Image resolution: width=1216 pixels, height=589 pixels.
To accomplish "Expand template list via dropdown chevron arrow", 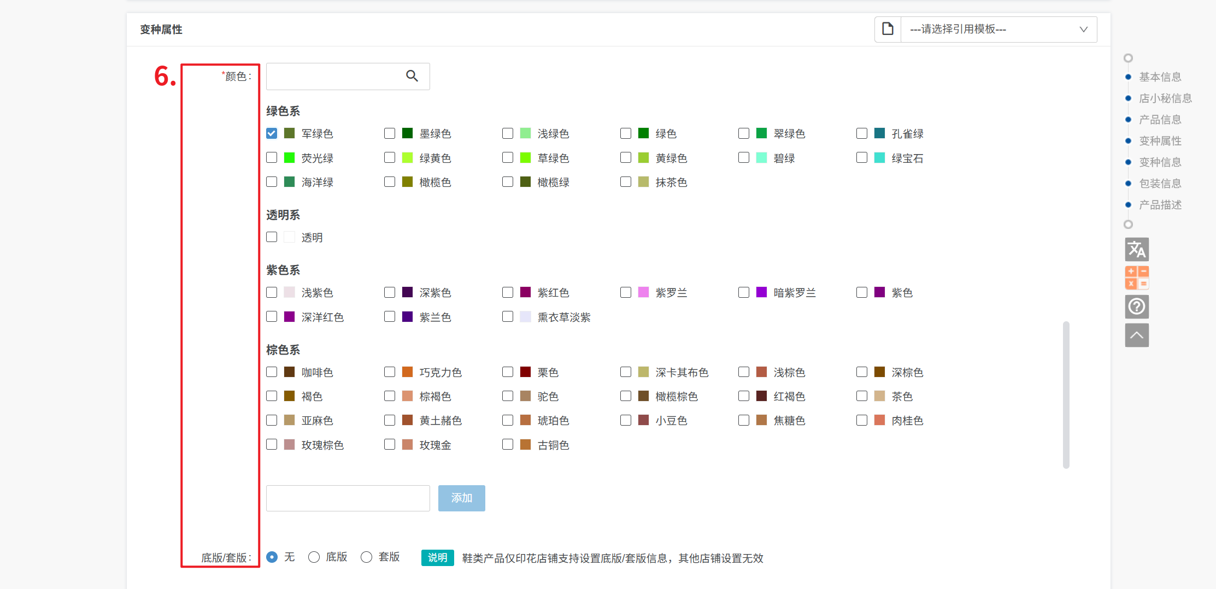I will [x=1083, y=30].
